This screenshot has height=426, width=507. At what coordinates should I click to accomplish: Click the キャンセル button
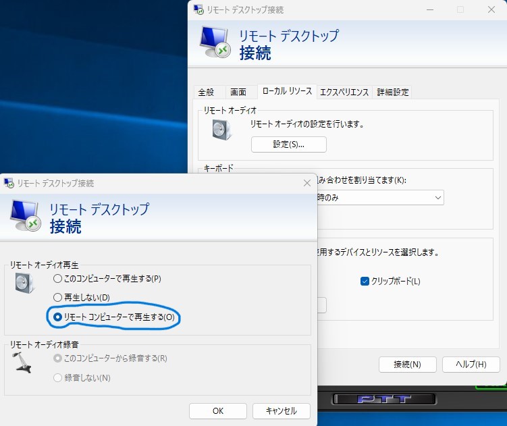[x=281, y=410]
